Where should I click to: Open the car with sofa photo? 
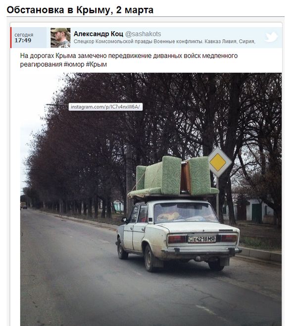point(151,199)
